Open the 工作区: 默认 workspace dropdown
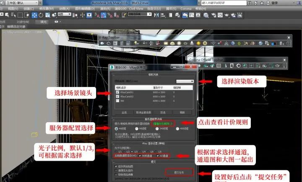The width and height of the screenshot is (302, 182). click(x=22, y=3)
